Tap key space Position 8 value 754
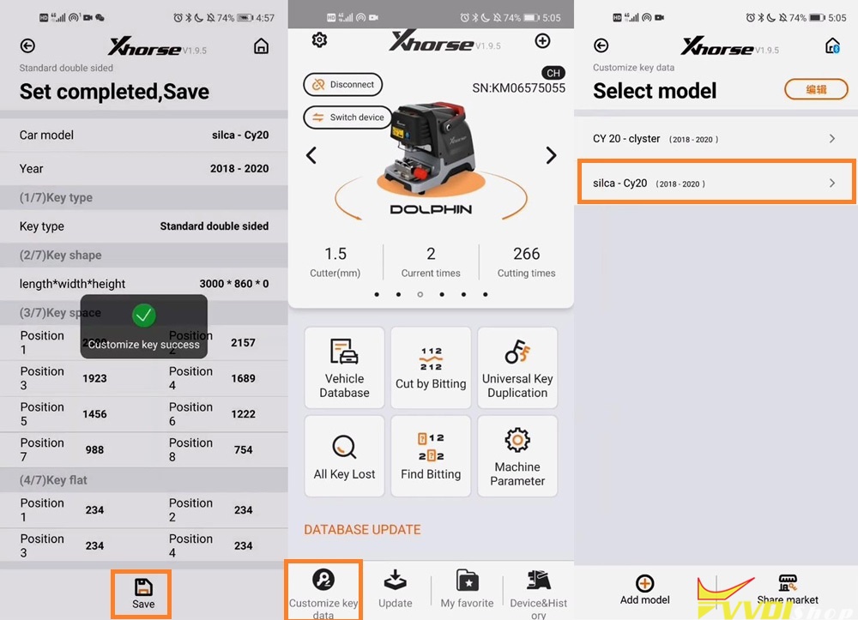Viewport: 858px width, 620px height. [x=243, y=450]
